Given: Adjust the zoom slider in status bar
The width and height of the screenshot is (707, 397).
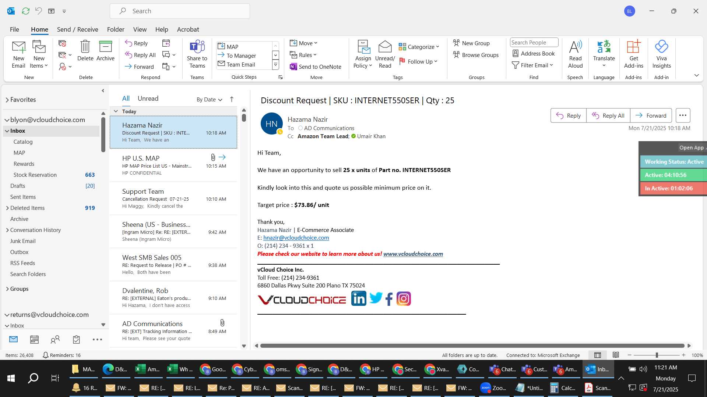Looking at the screenshot, I should coord(657,355).
